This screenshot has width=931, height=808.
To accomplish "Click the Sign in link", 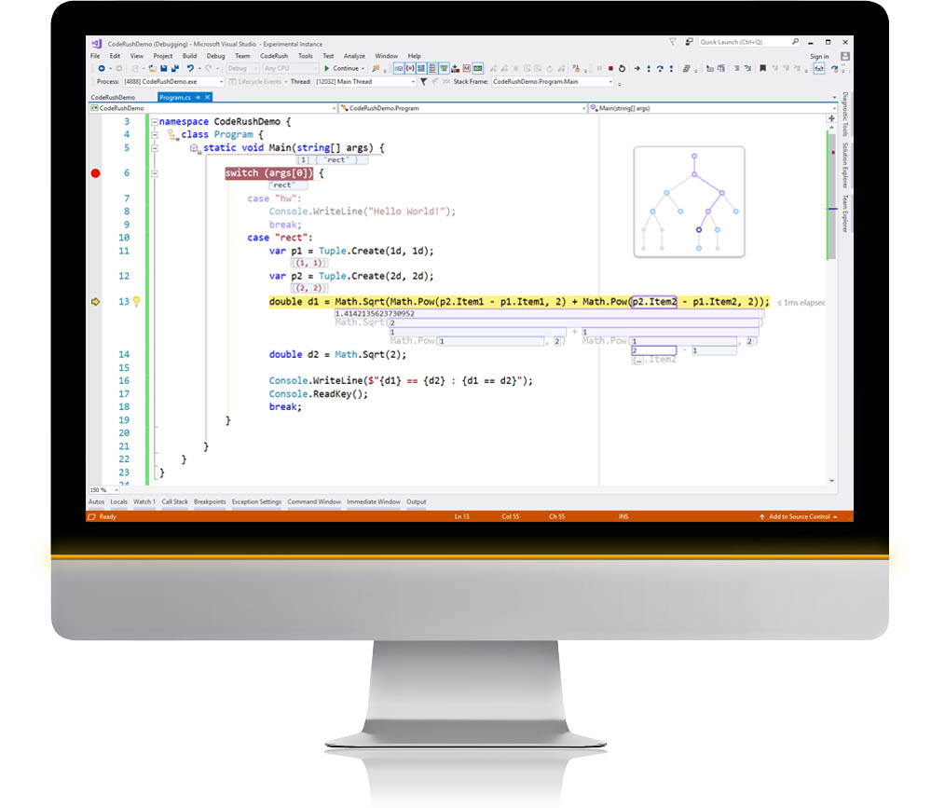I will click(819, 57).
